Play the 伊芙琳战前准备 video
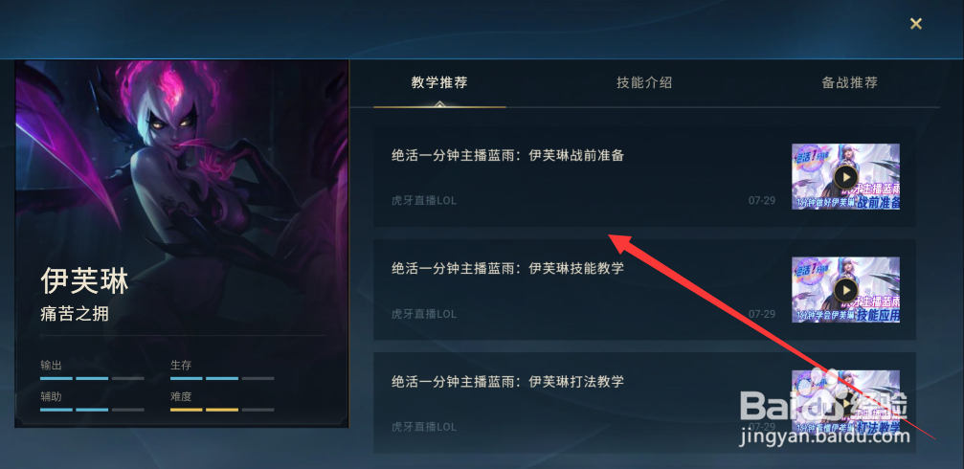This screenshot has width=964, height=469. 846,177
